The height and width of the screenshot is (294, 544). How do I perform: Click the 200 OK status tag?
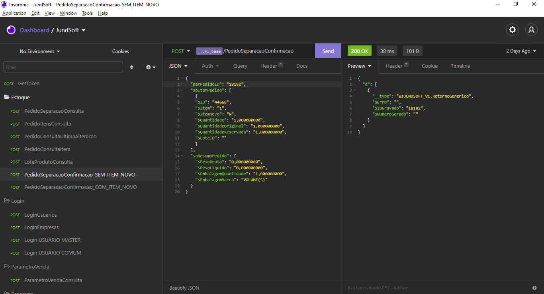pyautogui.click(x=360, y=51)
